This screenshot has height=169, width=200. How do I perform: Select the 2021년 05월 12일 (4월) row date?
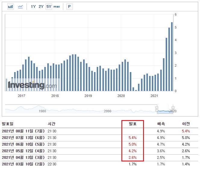23,151
